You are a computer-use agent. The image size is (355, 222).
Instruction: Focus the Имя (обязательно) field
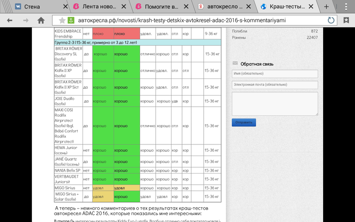275,74
